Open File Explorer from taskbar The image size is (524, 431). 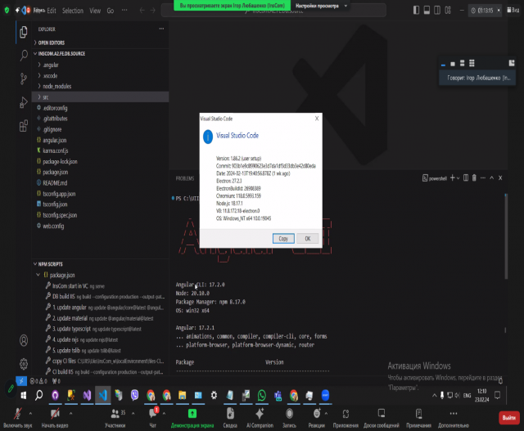point(182,395)
